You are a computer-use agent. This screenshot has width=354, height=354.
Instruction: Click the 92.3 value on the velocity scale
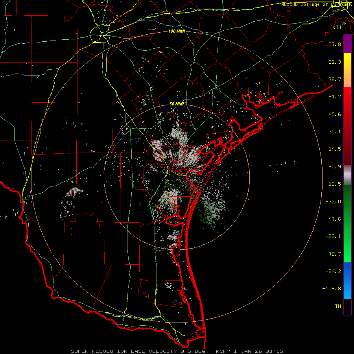pos(335,62)
